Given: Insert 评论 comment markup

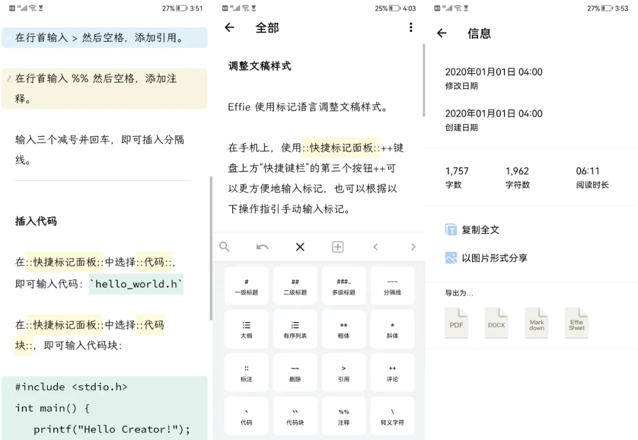Looking at the screenshot, I should click(392, 373).
